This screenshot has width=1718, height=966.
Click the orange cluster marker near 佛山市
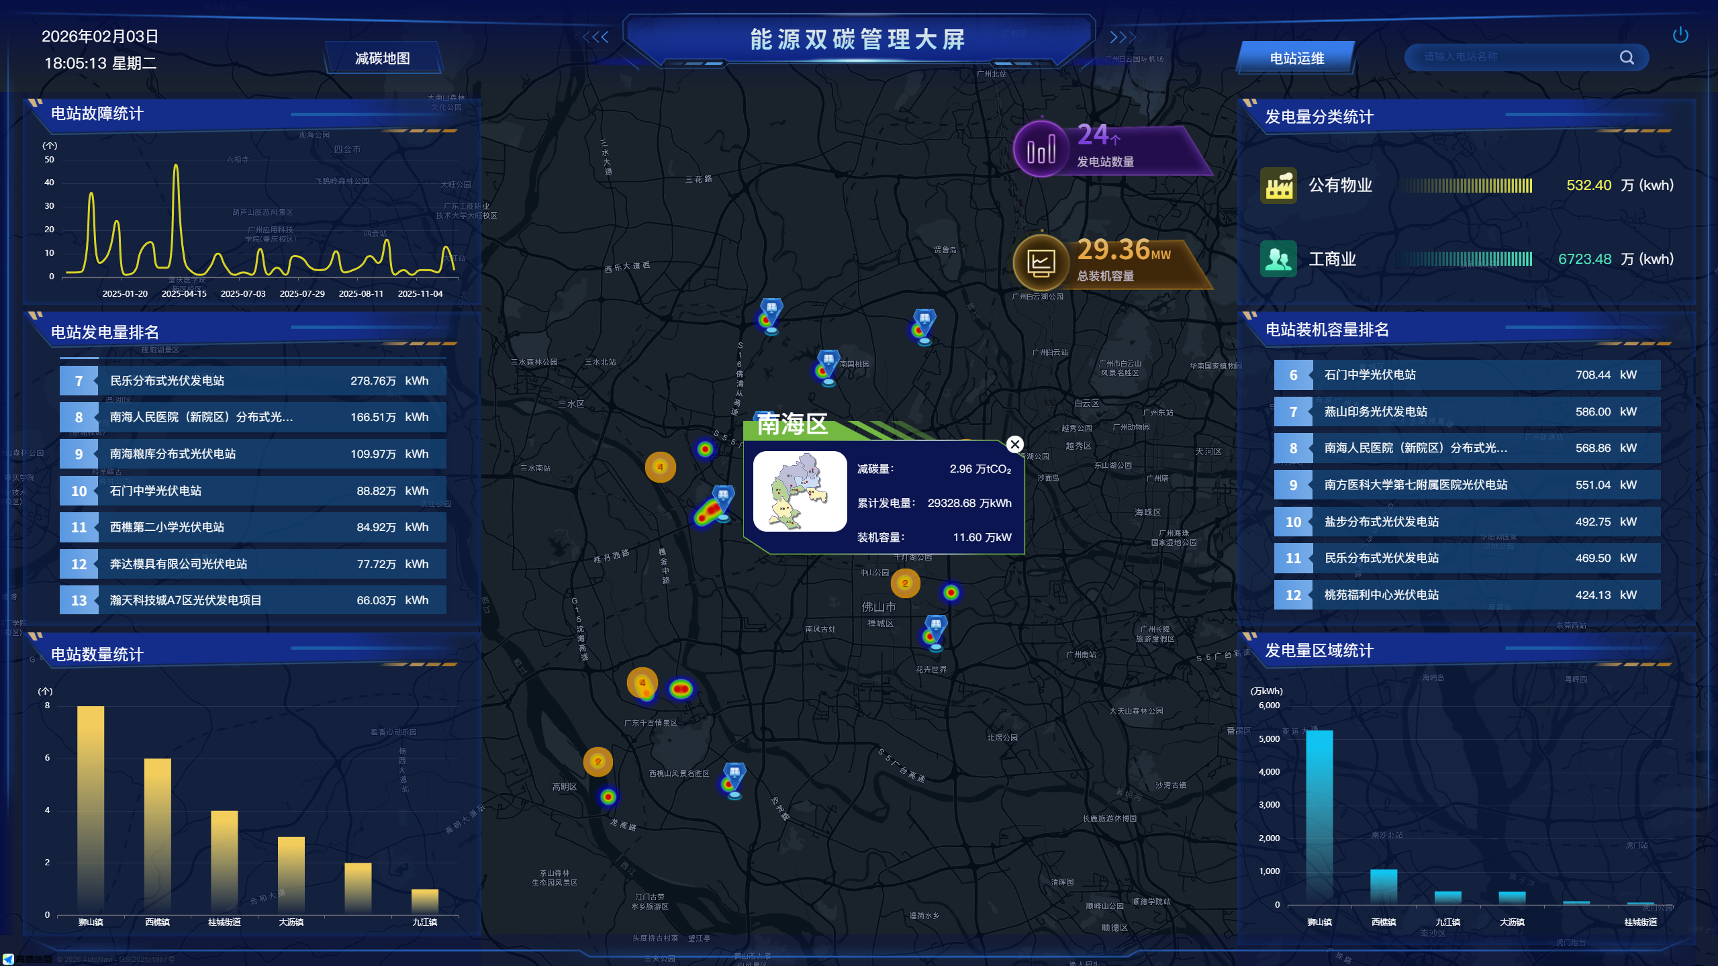905,583
